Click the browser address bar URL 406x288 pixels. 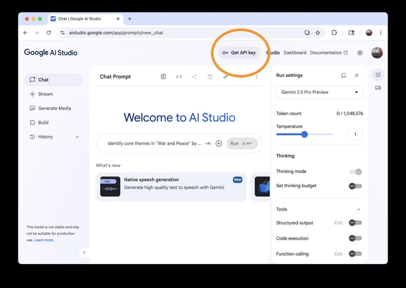[x=116, y=33]
